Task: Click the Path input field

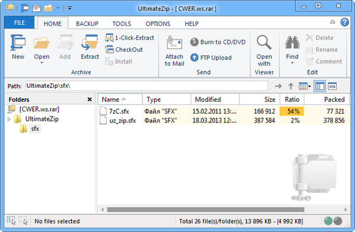Action: tap(147, 86)
